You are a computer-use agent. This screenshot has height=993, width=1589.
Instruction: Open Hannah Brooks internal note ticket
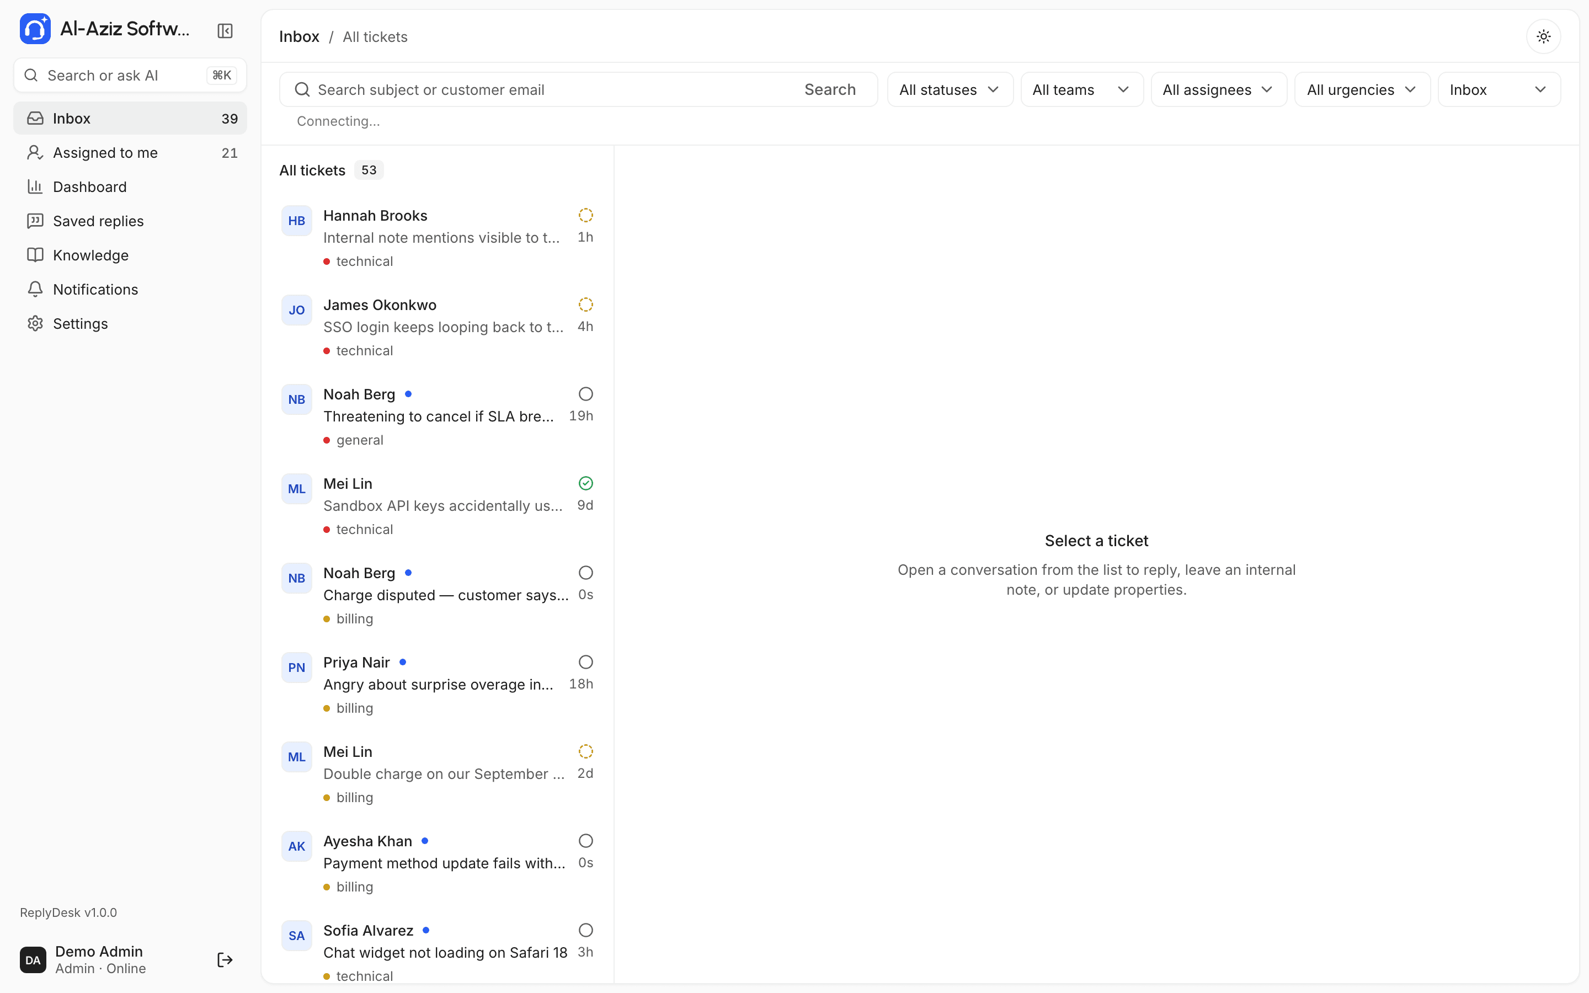438,238
